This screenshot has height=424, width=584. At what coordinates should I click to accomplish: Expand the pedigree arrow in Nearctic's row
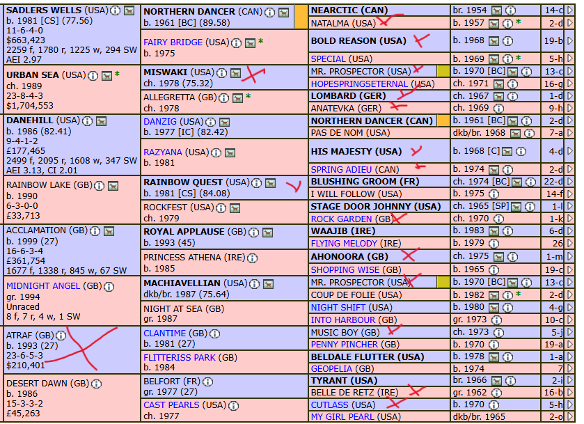coord(569,10)
